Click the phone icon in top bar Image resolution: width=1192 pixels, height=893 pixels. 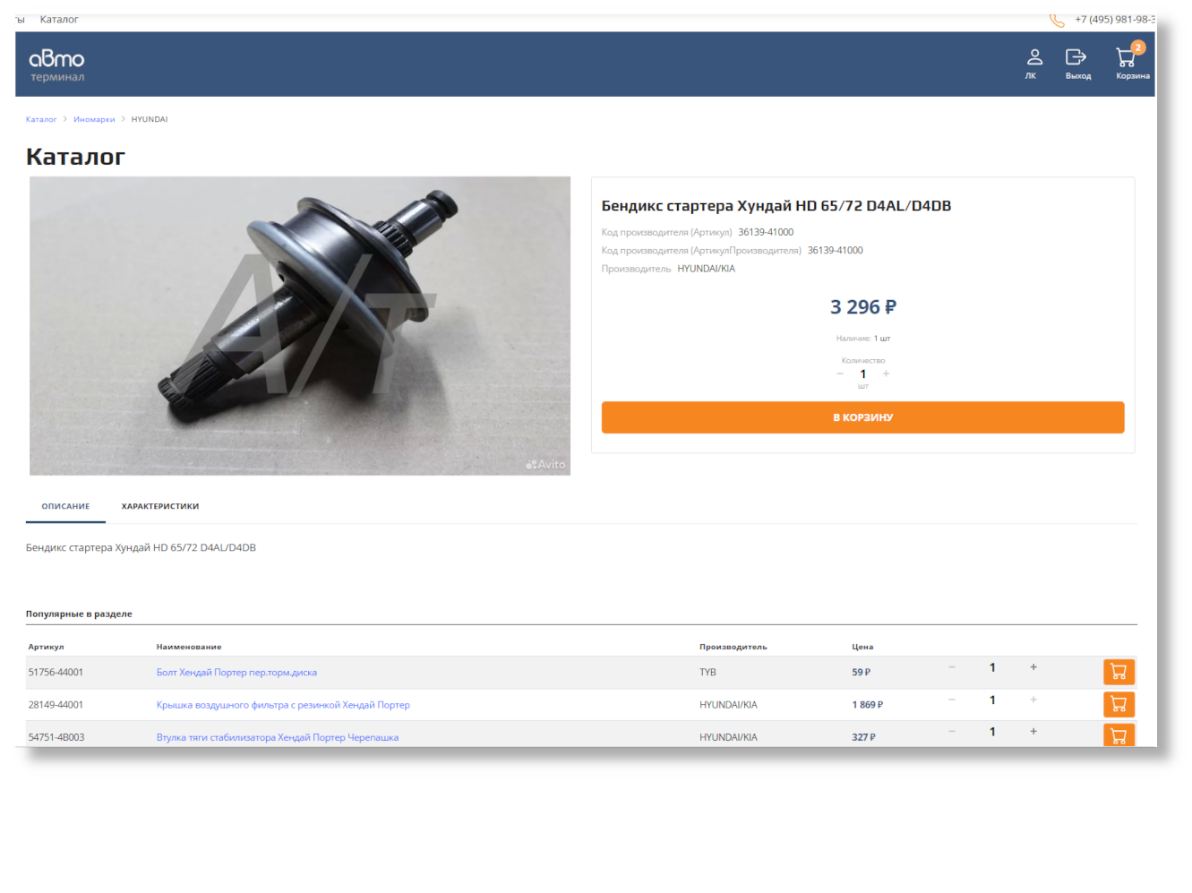pos(1057,20)
